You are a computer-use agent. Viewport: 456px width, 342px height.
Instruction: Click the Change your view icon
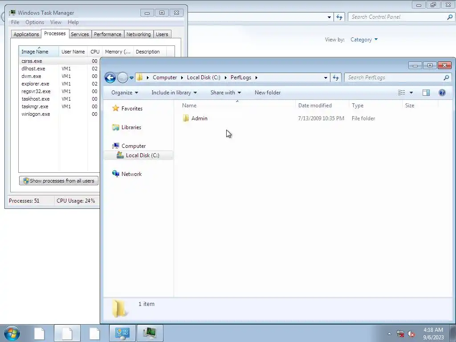[x=402, y=93]
